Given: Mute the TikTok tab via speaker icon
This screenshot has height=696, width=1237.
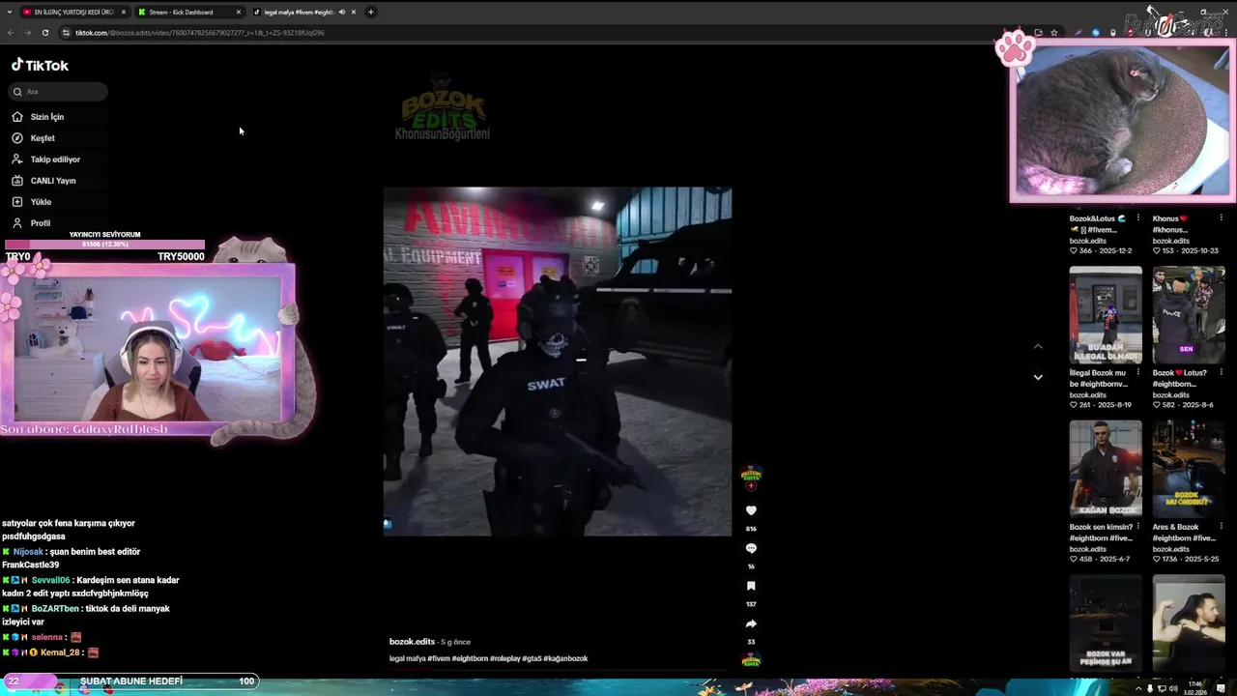Looking at the screenshot, I should (341, 12).
